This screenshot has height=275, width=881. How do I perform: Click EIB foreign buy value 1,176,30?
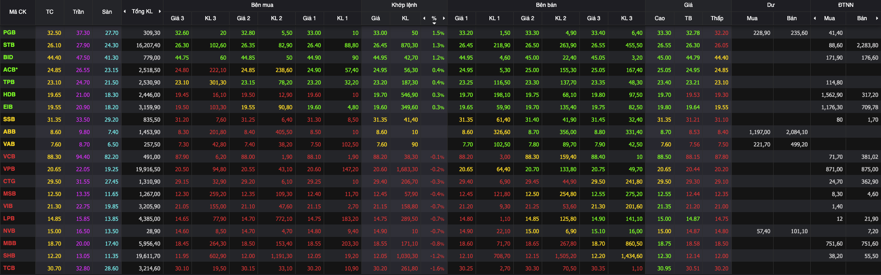click(832, 107)
